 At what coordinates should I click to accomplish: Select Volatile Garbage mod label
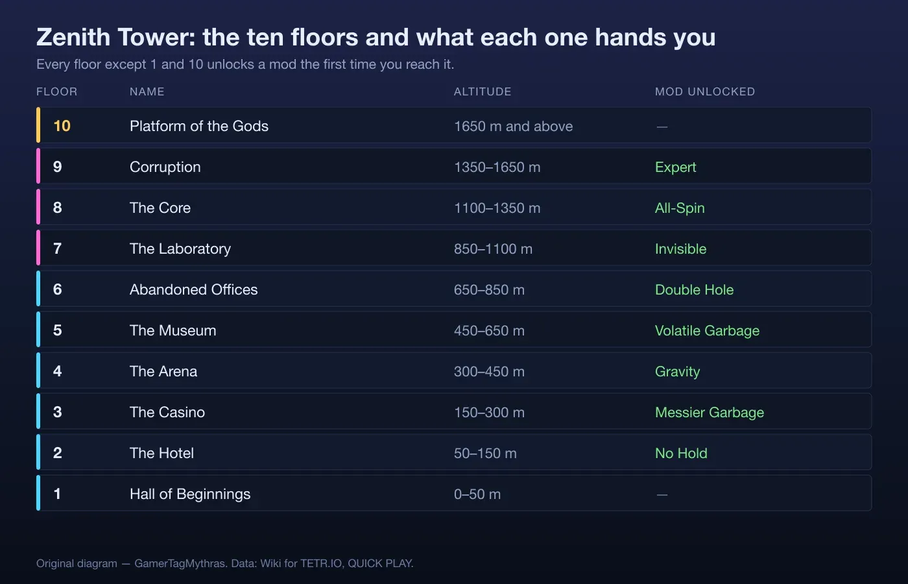tap(707, 330)
